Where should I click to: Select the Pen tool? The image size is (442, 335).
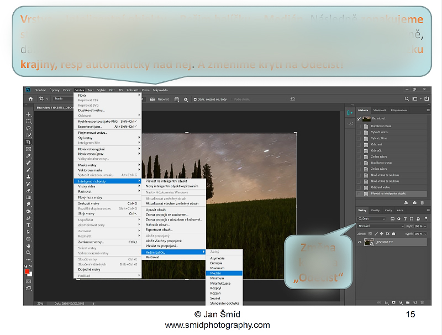click(x=29, y=218)
